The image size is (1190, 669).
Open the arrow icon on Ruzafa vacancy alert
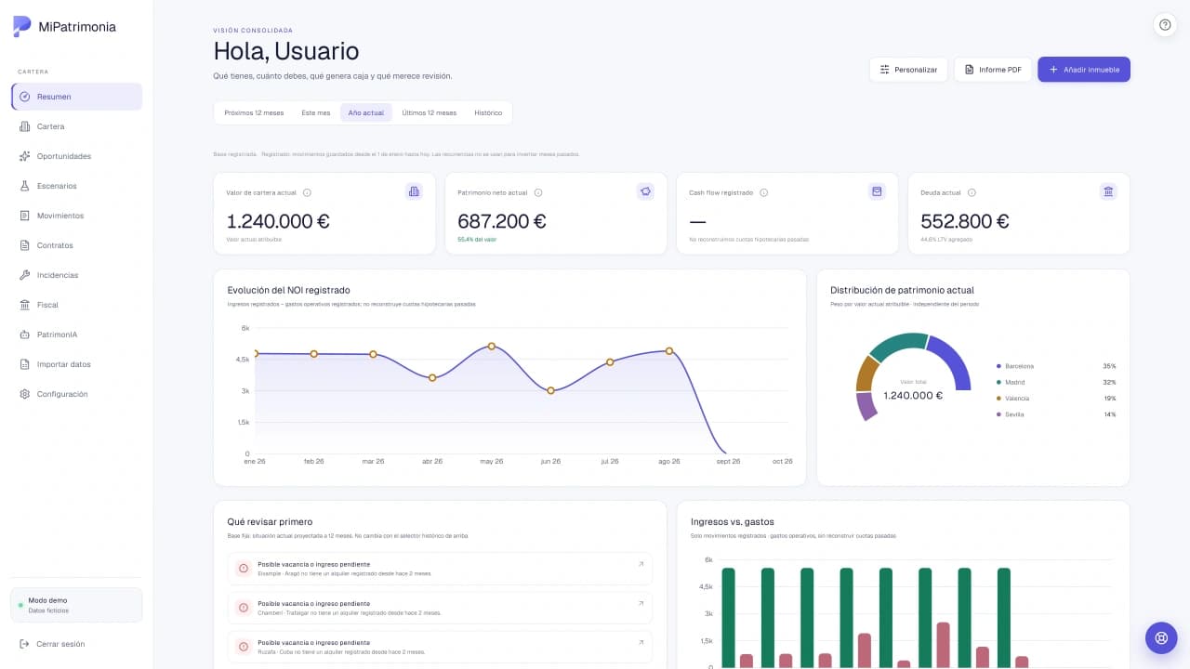point(641,642)
